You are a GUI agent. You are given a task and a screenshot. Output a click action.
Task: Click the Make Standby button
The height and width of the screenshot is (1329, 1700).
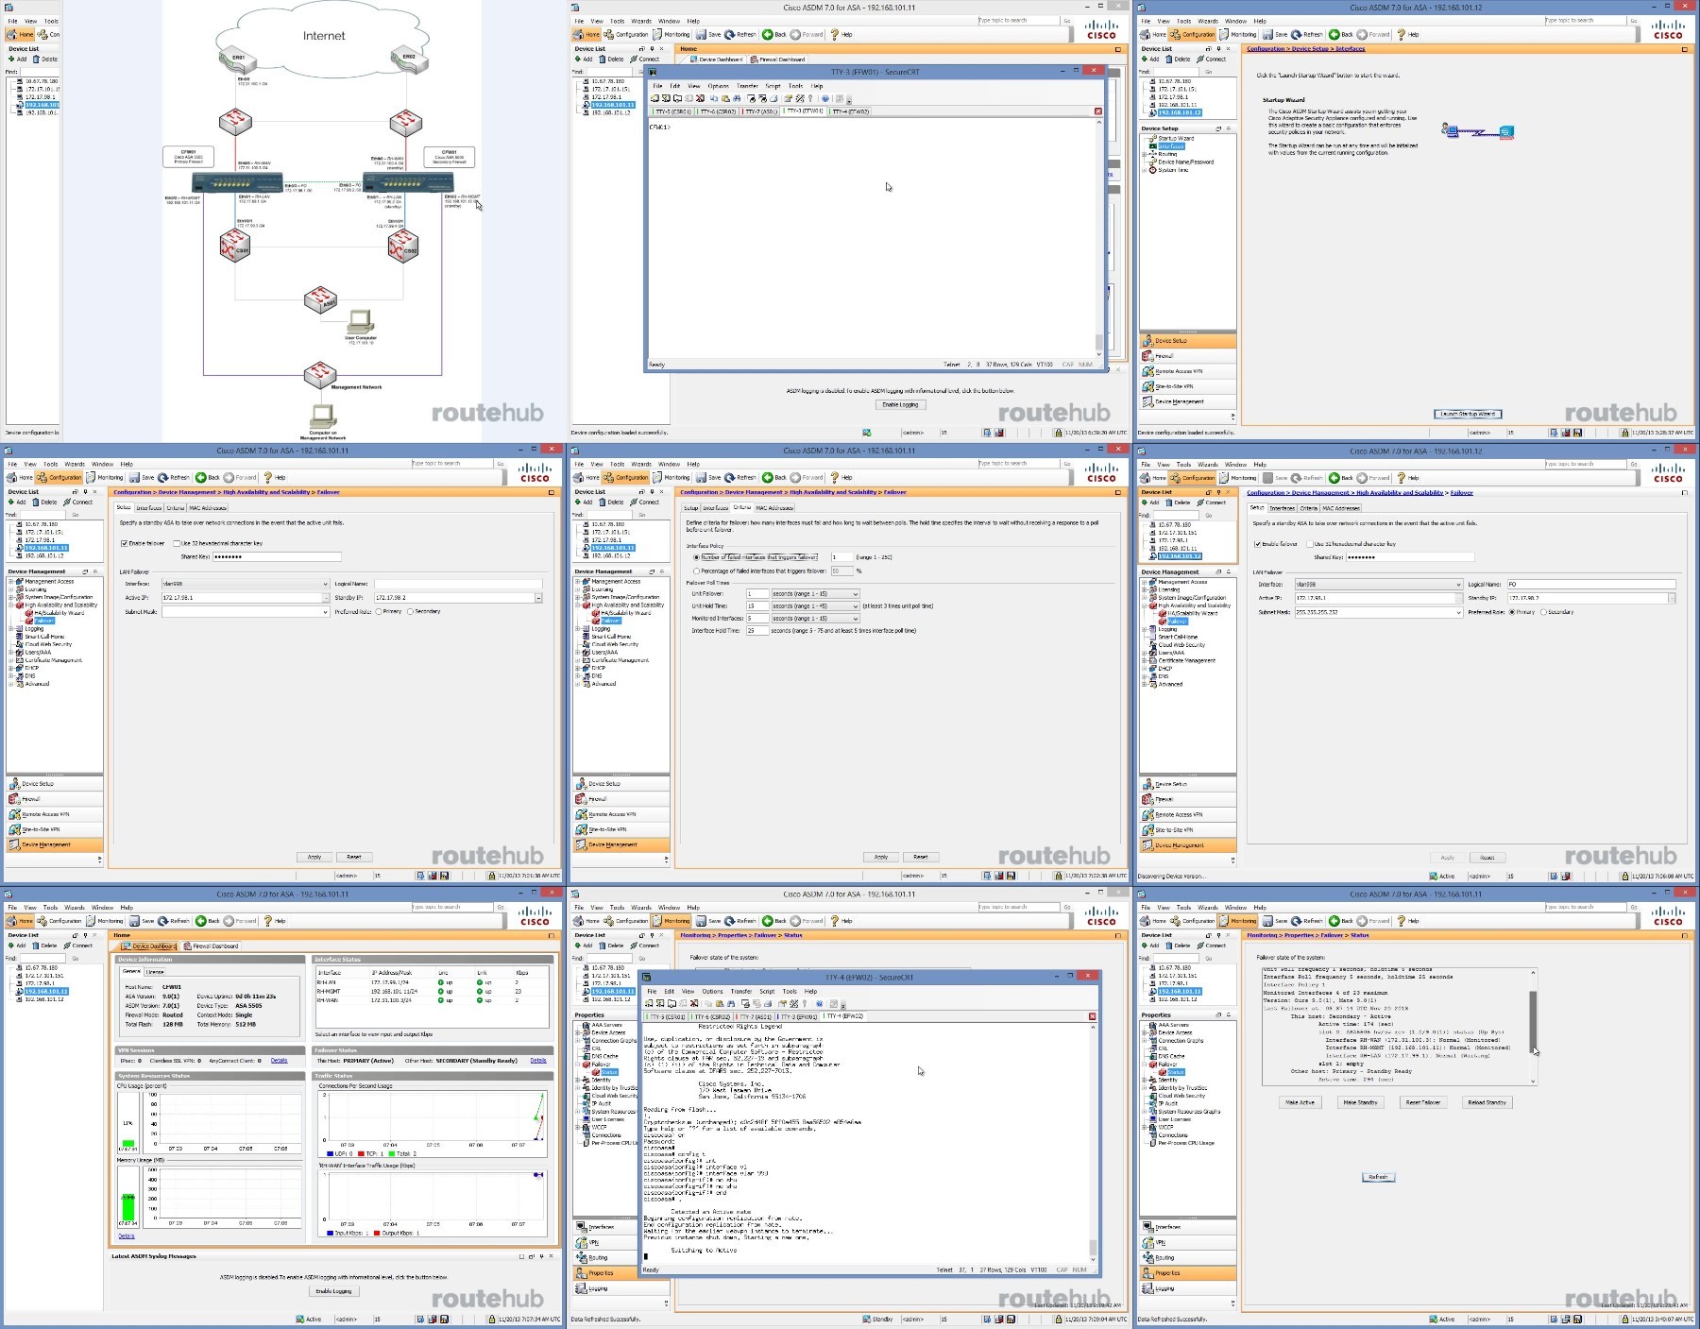tap(1360, 1102)
